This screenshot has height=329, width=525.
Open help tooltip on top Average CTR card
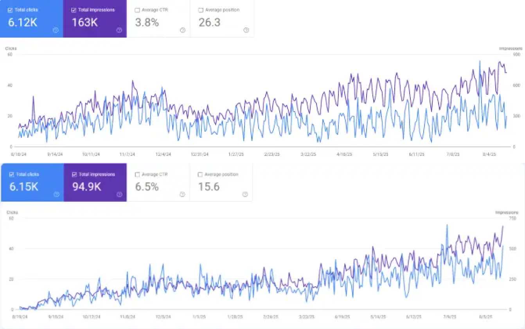click(183, 30)
